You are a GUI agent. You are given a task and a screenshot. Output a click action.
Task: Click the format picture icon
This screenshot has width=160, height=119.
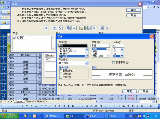tap(107, 28)
